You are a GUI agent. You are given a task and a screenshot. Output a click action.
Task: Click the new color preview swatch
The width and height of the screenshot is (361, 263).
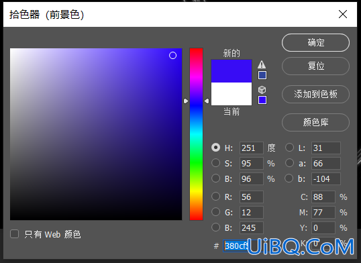click(231, 71)
